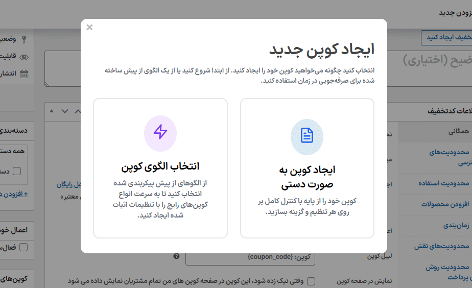The height and width of the screenshot is (288, 472).
Task: Choose 'ایجاد کوپن به صورت دستی' card title
Action: click(x=307, y=177)
